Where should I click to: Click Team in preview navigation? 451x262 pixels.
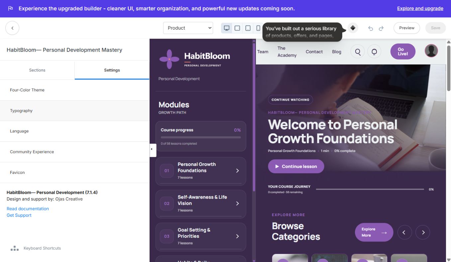263,52
